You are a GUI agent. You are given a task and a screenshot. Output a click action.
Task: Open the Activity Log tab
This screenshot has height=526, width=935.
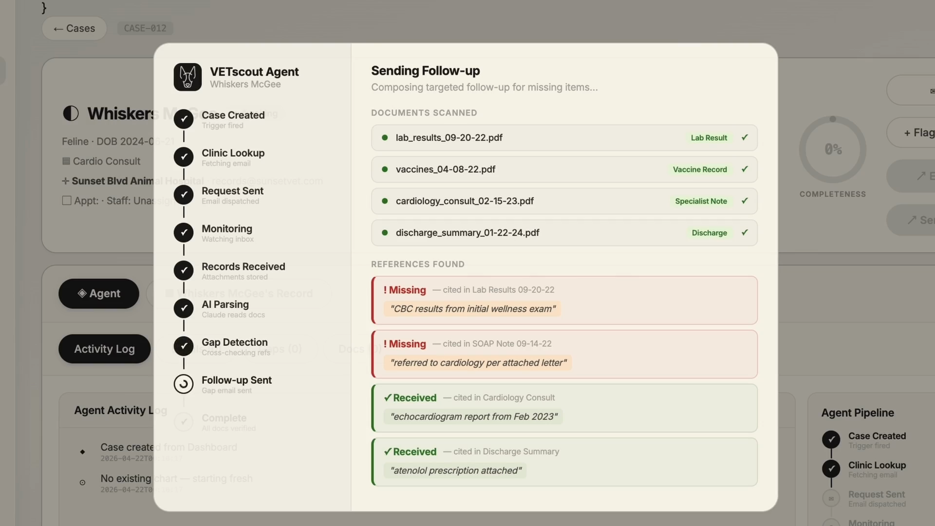pos(104,349)
